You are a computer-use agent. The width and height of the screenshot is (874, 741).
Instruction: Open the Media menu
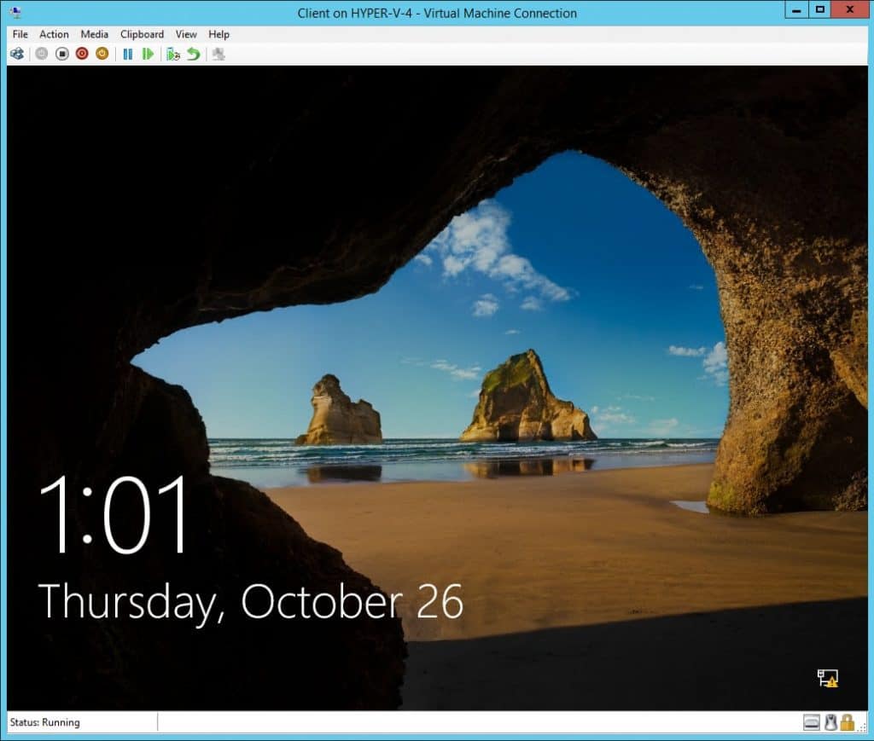click(94, 34)
